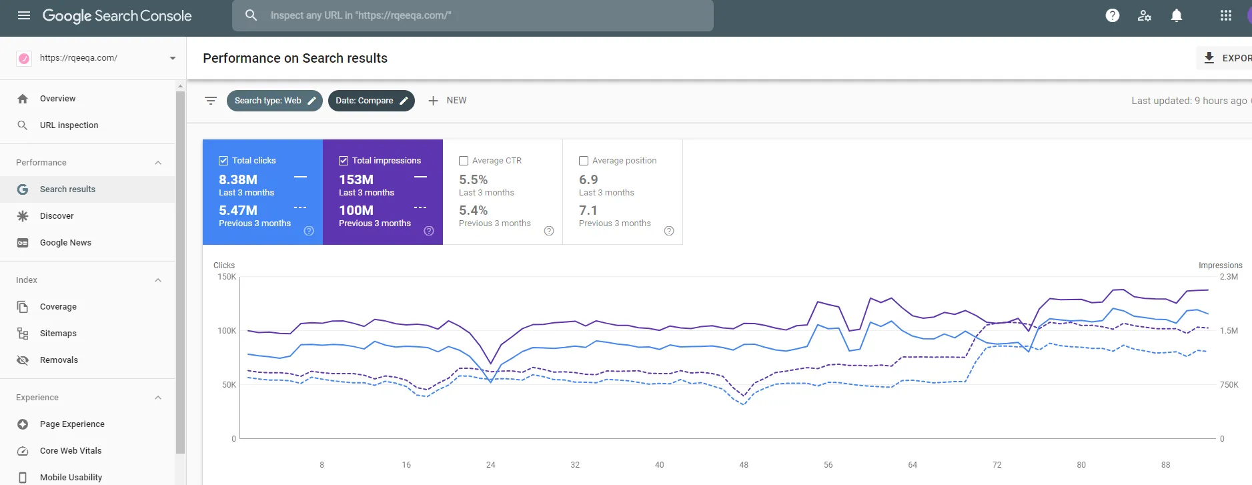The width and height of the screenshot is (1252, 485).
Task: Open Core Web Vitals report
Action: (87, 451)
